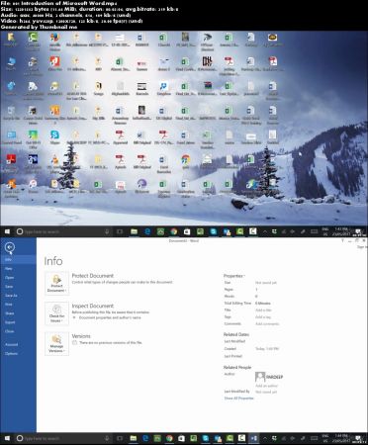
Task: Open the Check for Issues dropdown button
Action: coord(56,313)
